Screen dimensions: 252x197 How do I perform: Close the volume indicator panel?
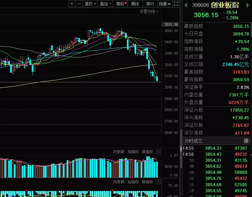[x=158, y=152]
